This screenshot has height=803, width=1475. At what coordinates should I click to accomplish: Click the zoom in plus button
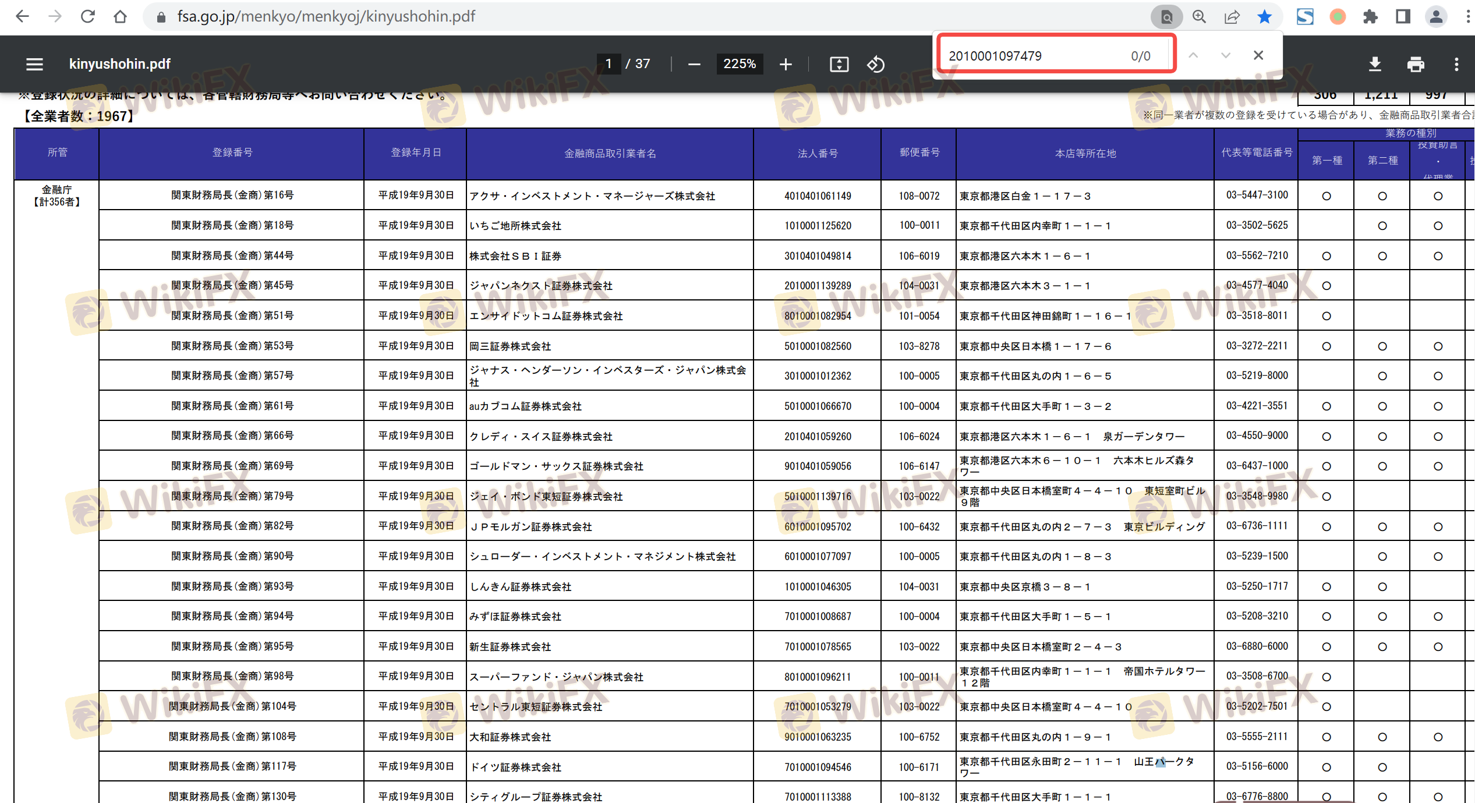coord(786,64)
